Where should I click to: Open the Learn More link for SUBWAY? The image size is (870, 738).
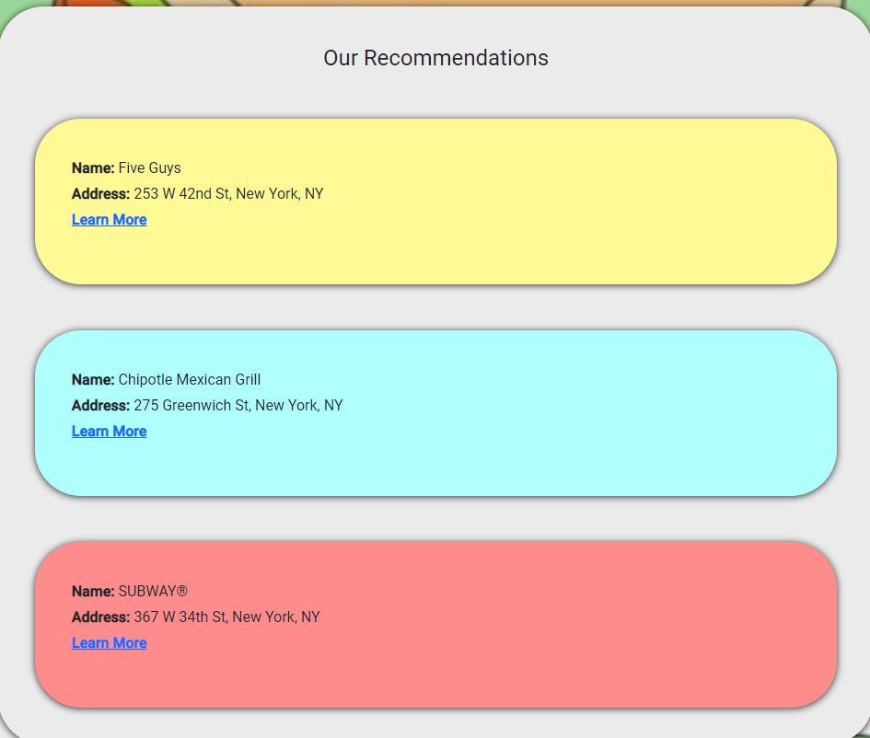(x=109, y=643)
